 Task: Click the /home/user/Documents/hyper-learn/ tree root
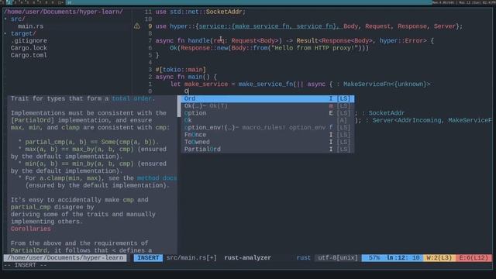point(64,12)
